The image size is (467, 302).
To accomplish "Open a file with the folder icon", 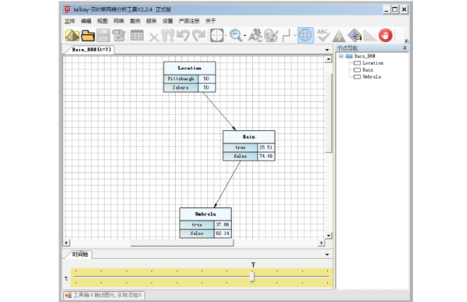I will [x=88, y=36].
